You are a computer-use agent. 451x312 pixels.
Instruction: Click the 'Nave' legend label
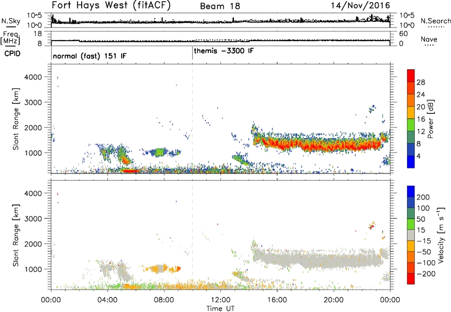[x=429, y=39]
